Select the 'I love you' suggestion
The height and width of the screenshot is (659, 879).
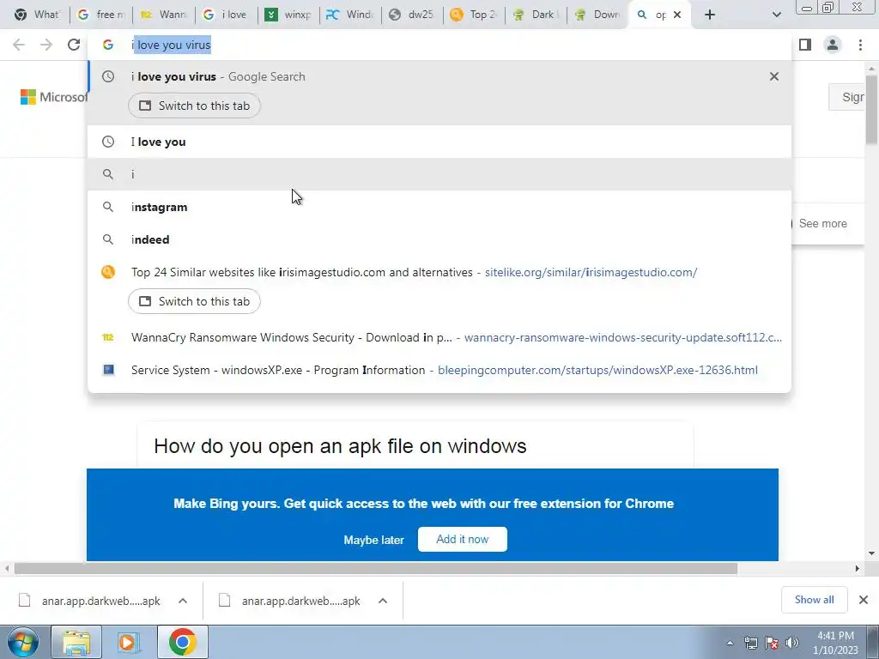[439, 142]
